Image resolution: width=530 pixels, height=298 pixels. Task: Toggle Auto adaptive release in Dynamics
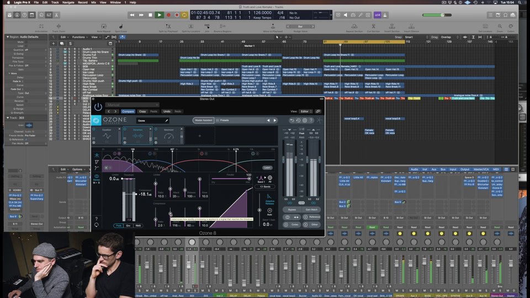click(269, 211)
